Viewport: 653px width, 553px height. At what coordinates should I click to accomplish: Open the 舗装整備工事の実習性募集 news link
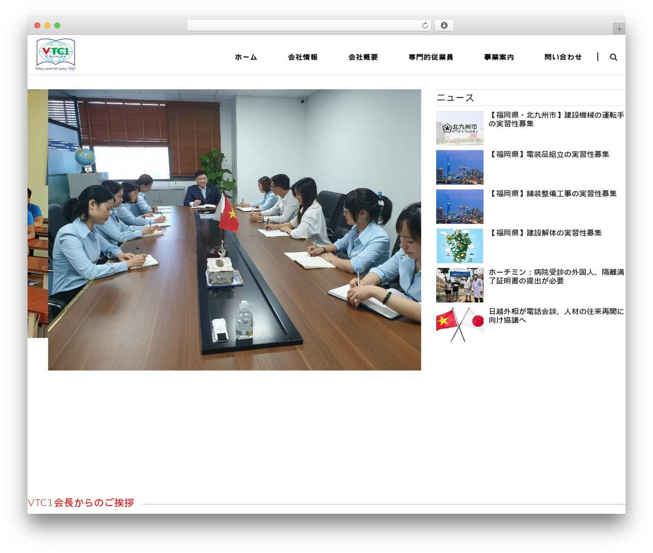point(552,193)
